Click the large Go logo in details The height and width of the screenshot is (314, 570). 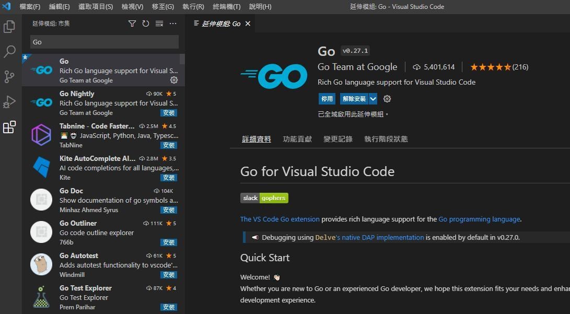click(274, 76)
